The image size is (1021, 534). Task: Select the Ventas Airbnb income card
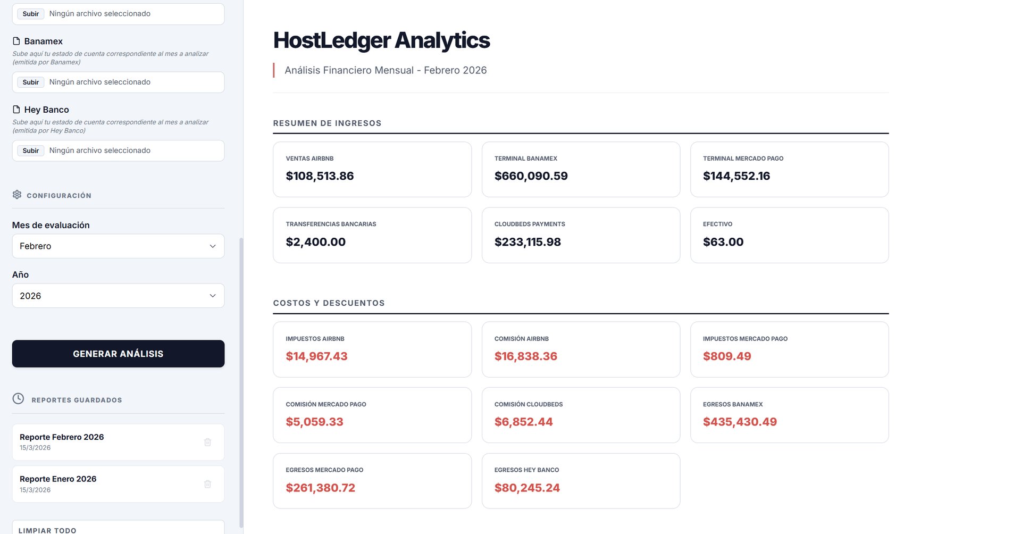click(x=372, y=169)
